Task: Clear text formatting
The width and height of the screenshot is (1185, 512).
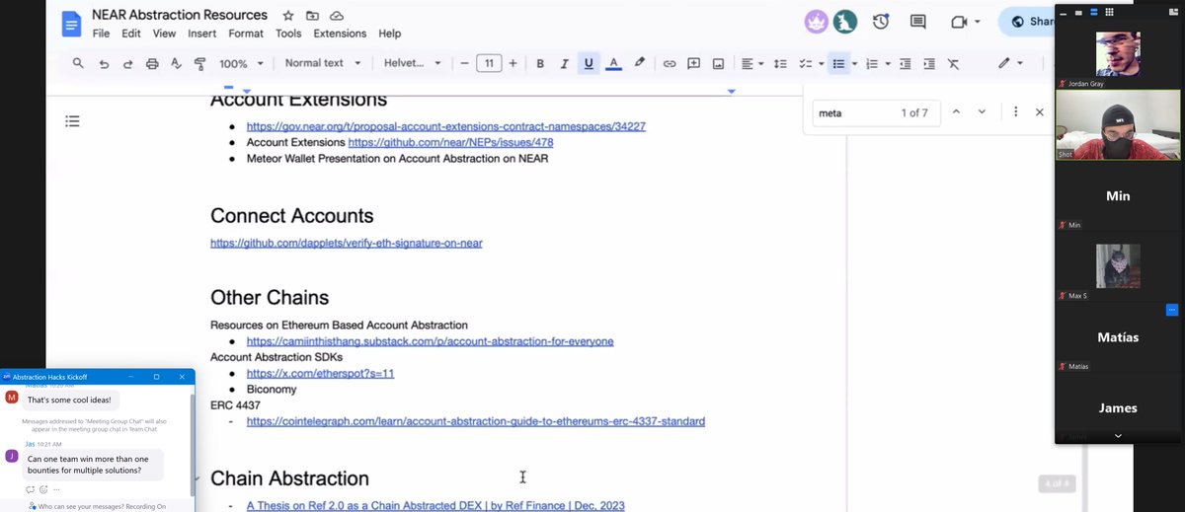Action: [953, 63]
